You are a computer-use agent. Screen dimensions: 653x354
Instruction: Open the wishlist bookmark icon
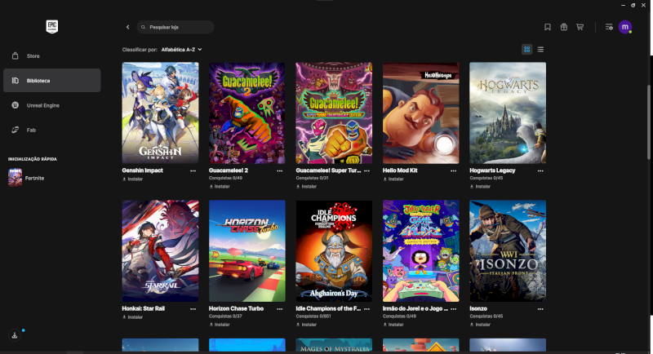[548, 27]
